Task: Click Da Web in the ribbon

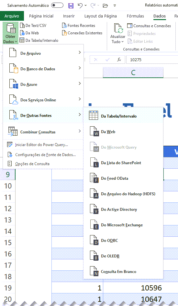Action: (29, 33)
